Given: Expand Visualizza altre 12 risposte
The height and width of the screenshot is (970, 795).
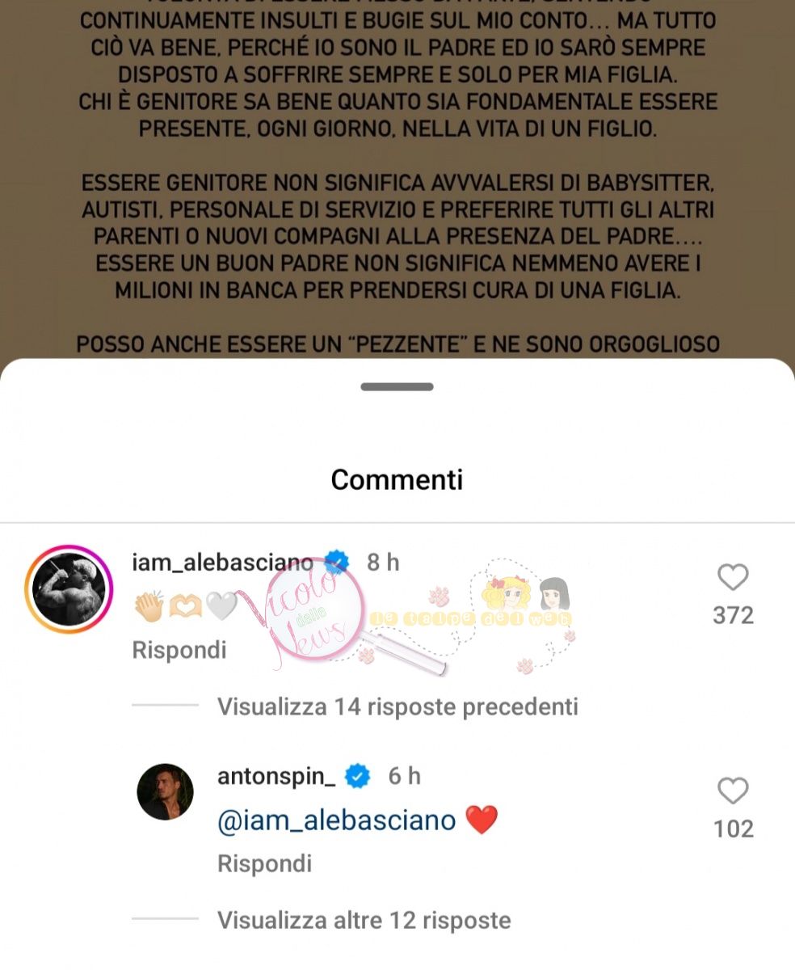Looking at the screenshot, I should (x=364, y=920).
